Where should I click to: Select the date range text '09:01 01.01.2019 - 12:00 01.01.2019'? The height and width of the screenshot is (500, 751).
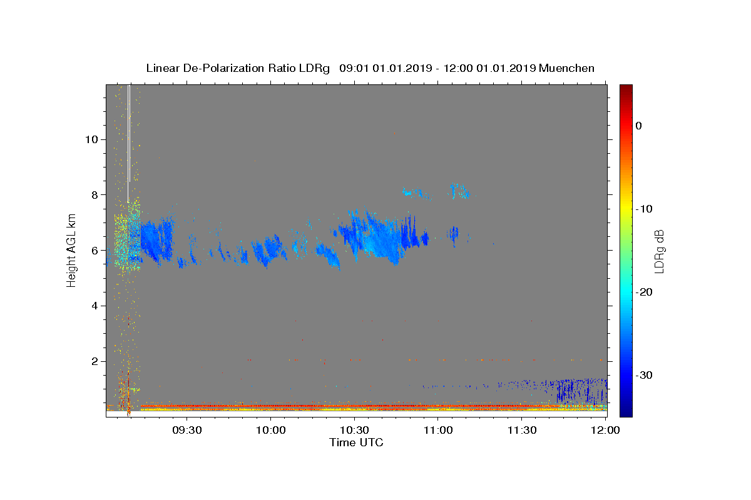pos(437,68)
